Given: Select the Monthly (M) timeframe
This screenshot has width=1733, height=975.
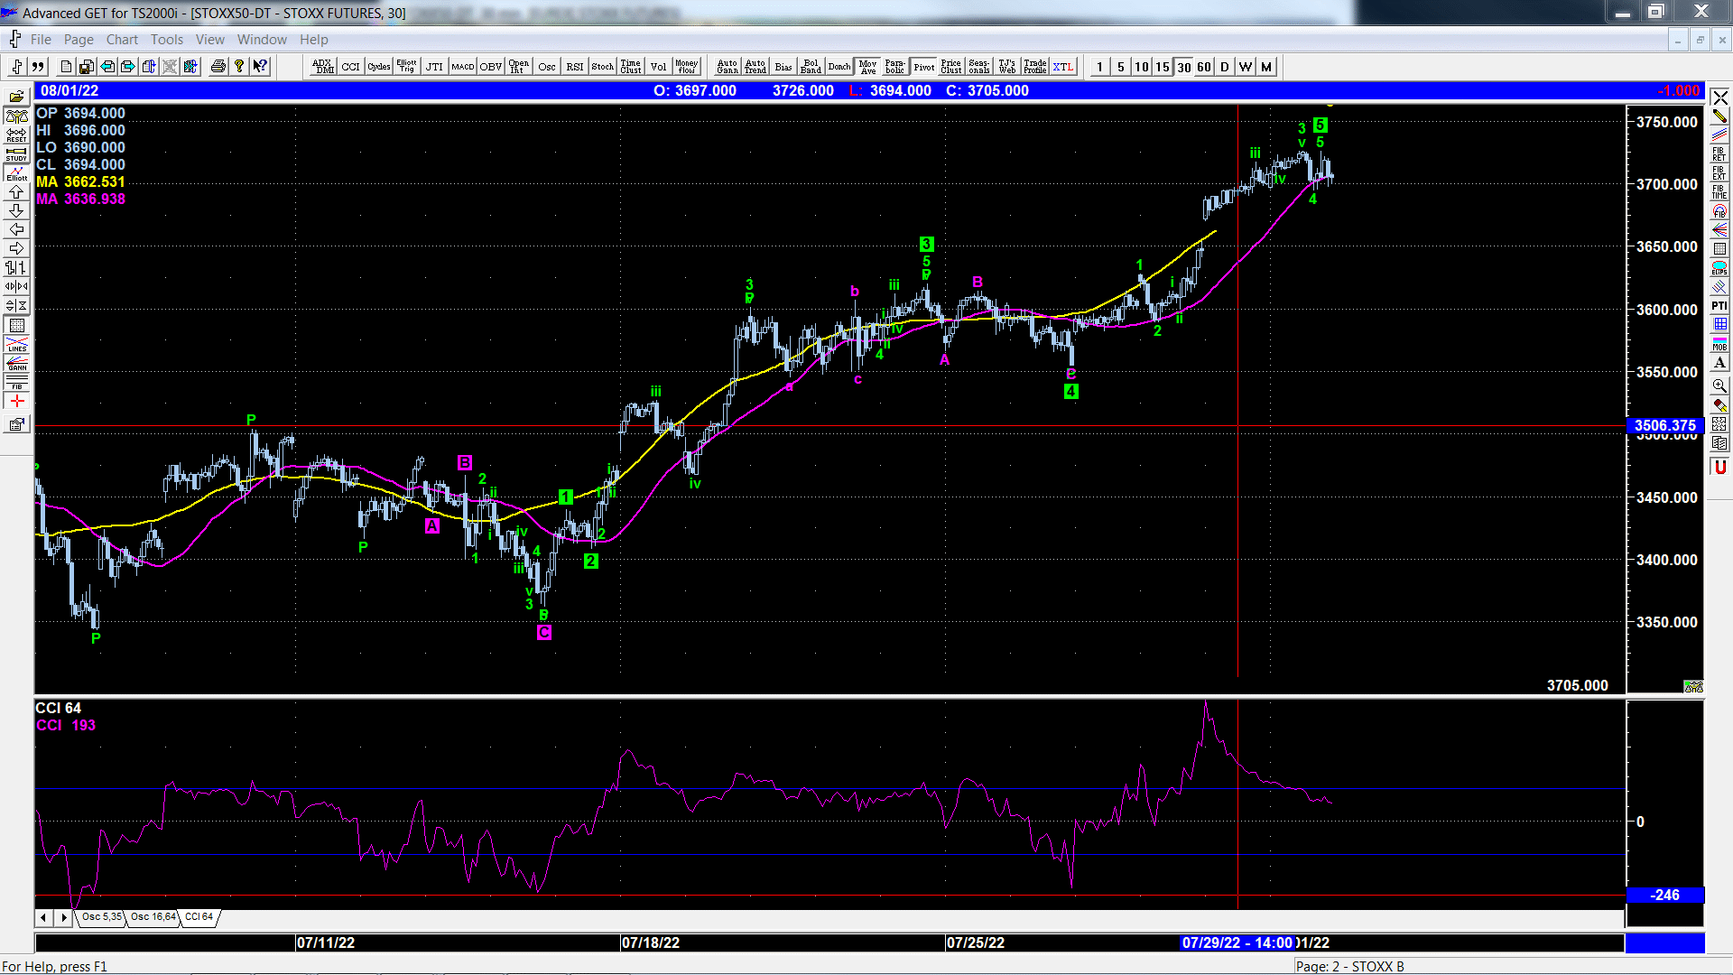Looking at the screenshot, I should 1265,67.
